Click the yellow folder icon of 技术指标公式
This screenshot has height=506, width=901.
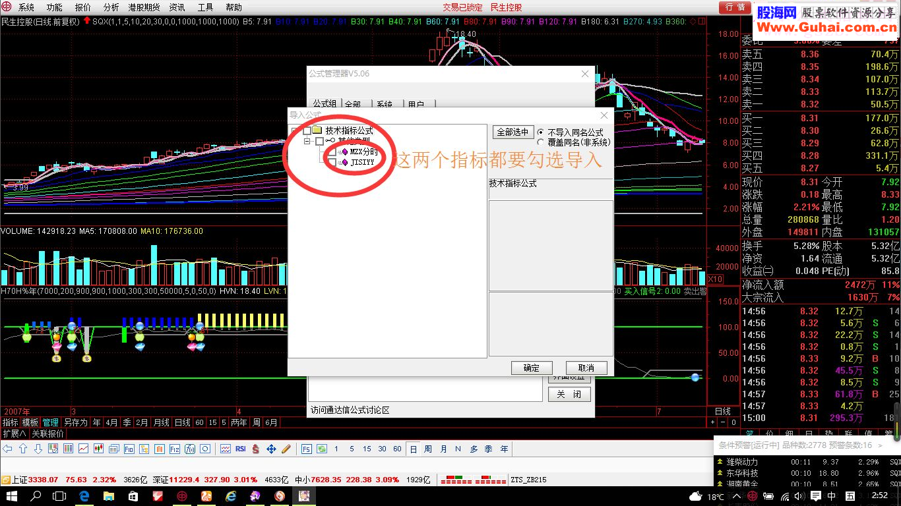pos(317,130)
